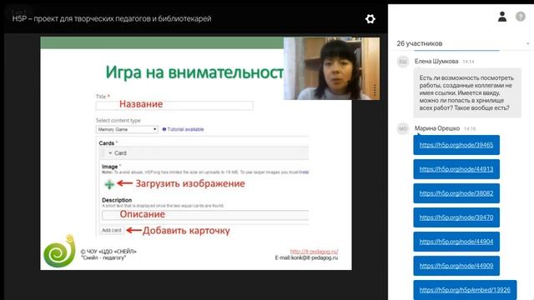Open link h5p.org/h5p/embed/13926
Screen dimensions: 534x300
tap(465, 290)
